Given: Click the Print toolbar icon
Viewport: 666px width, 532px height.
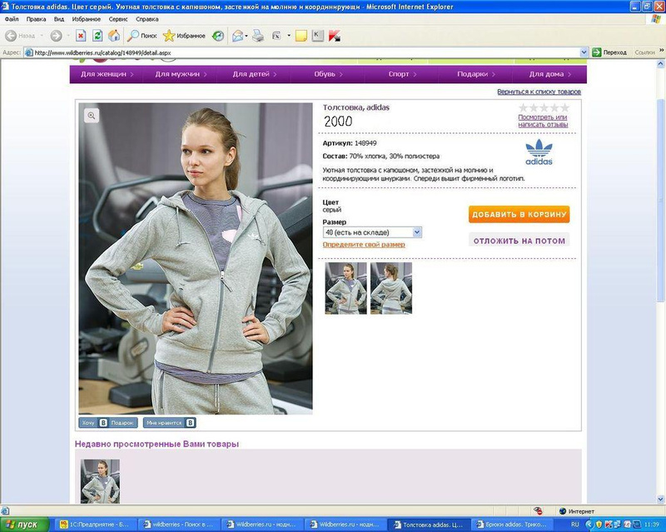Looking at the screenshot, I should (x=258, y=36).
